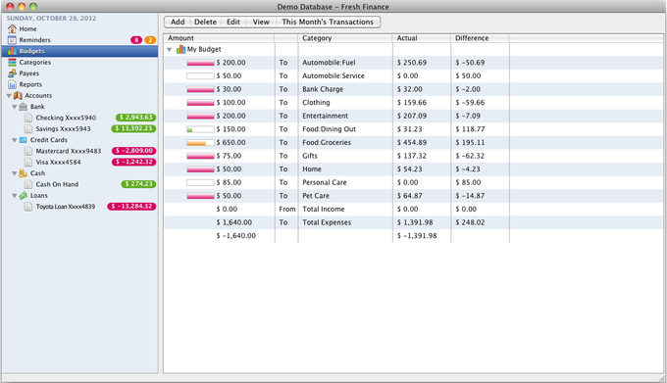Collapse the Accounts tree section
This screenshot has height=383, width=667.
(9, 96)
